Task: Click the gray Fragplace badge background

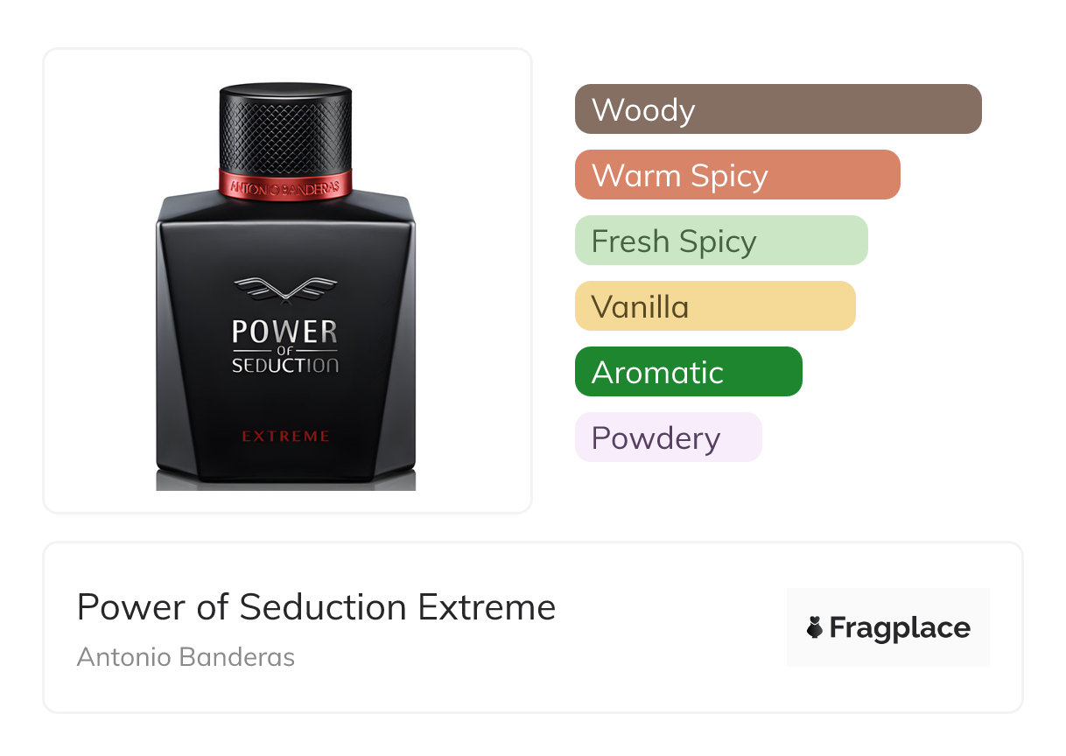Action: coord(888,627)
